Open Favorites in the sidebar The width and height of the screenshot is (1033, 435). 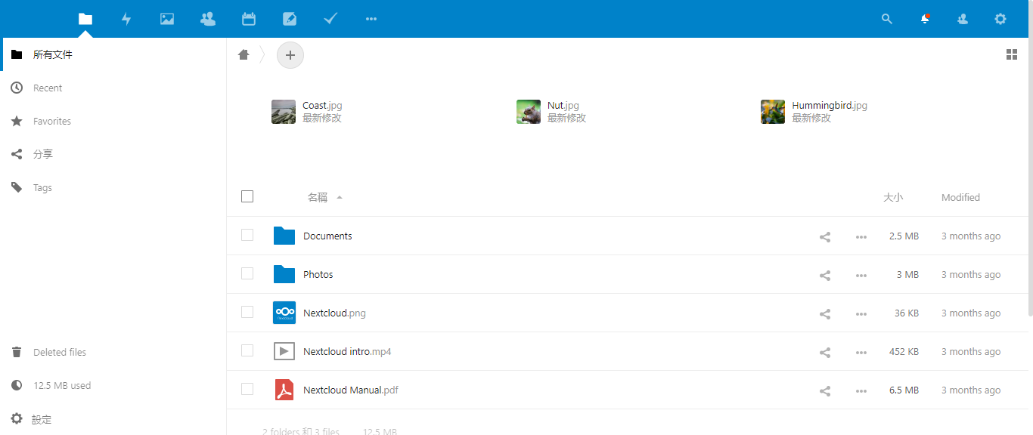coord(113,121)
